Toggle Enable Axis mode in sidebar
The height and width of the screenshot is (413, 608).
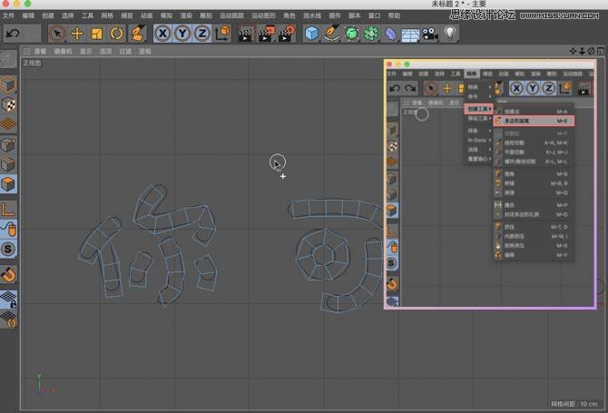(x=8, y=210)
